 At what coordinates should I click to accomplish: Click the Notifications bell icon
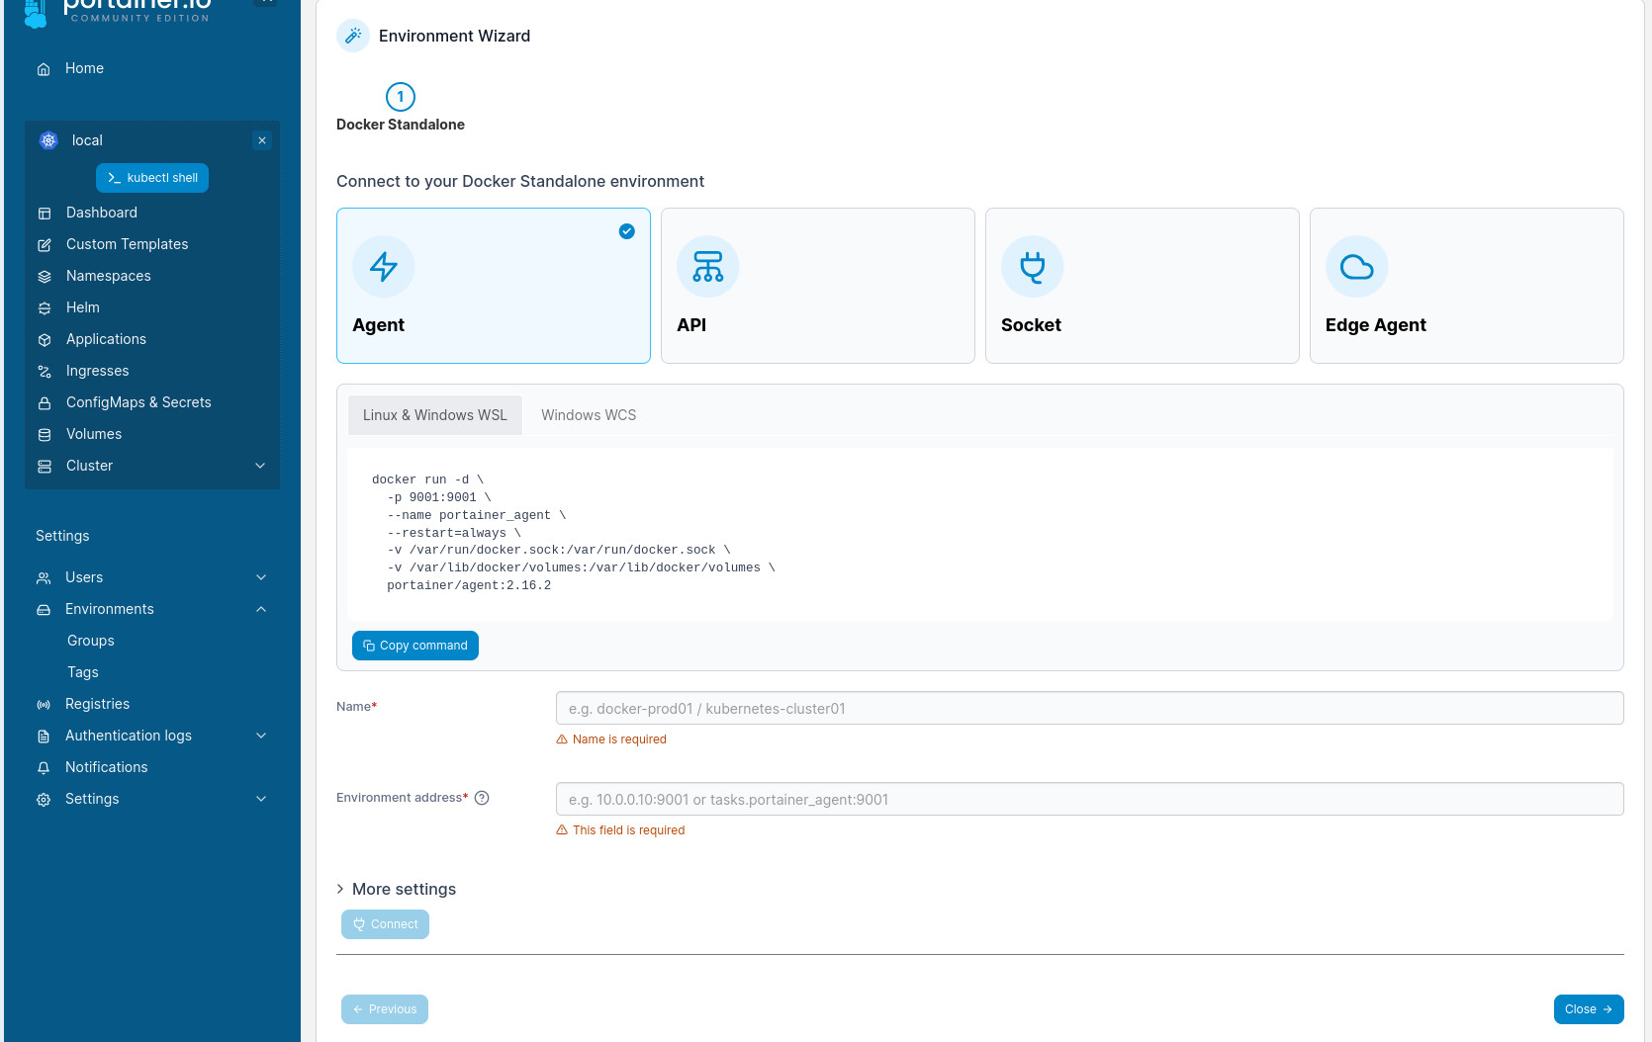pyautogui.click(x=44, y=767)
